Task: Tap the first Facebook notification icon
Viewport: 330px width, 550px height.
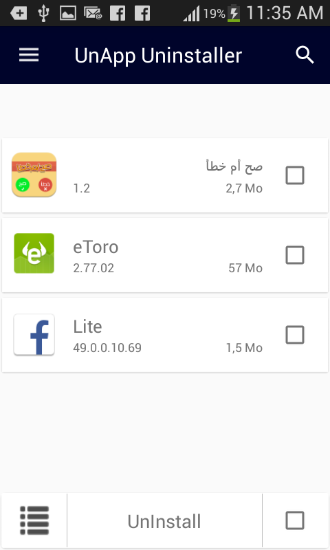Action: [x=118, y=13]
